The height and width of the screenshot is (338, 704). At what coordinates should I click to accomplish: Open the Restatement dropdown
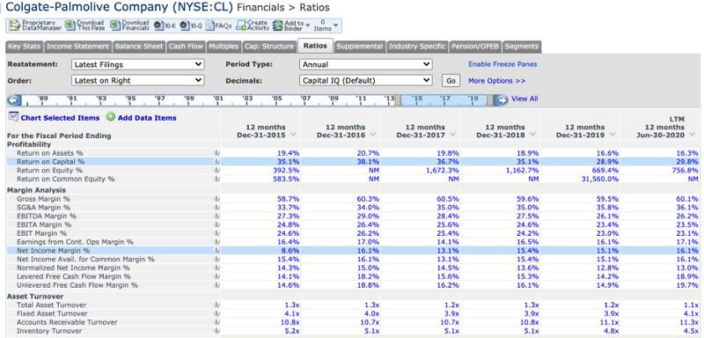click(138, 64)
